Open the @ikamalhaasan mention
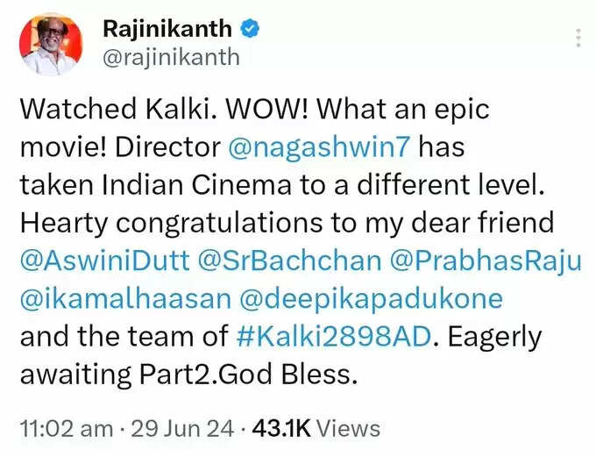 (125, 299)
